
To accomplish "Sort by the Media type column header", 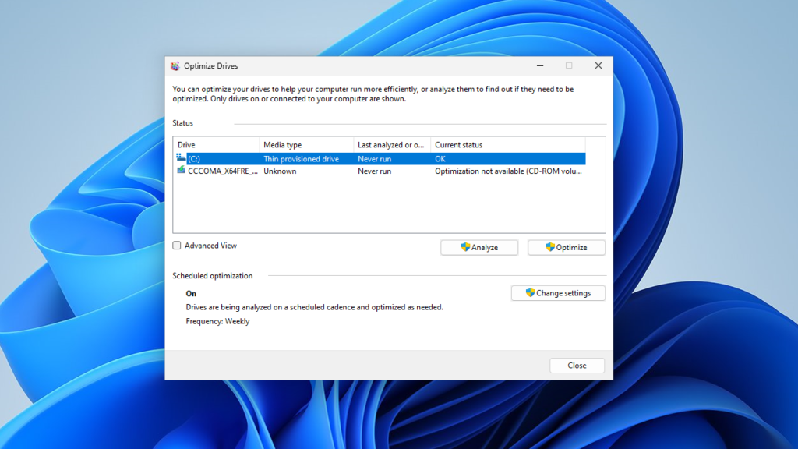I will (306, 144).
